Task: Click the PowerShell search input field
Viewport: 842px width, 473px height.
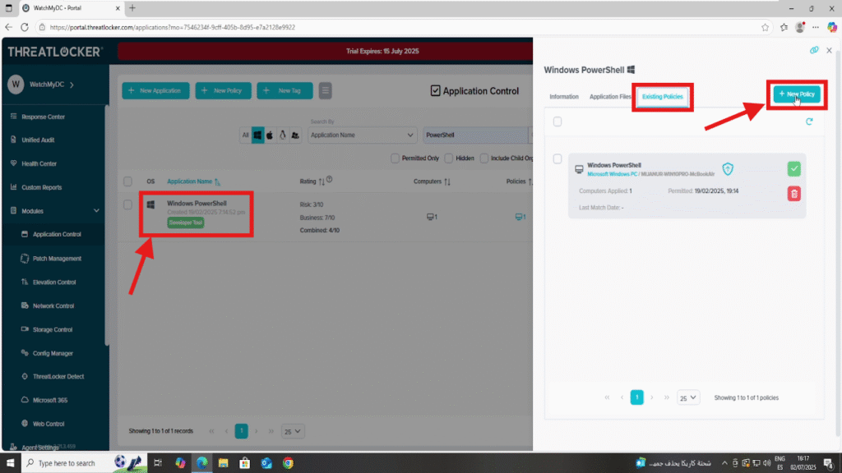Action: [x=476, y=135]
